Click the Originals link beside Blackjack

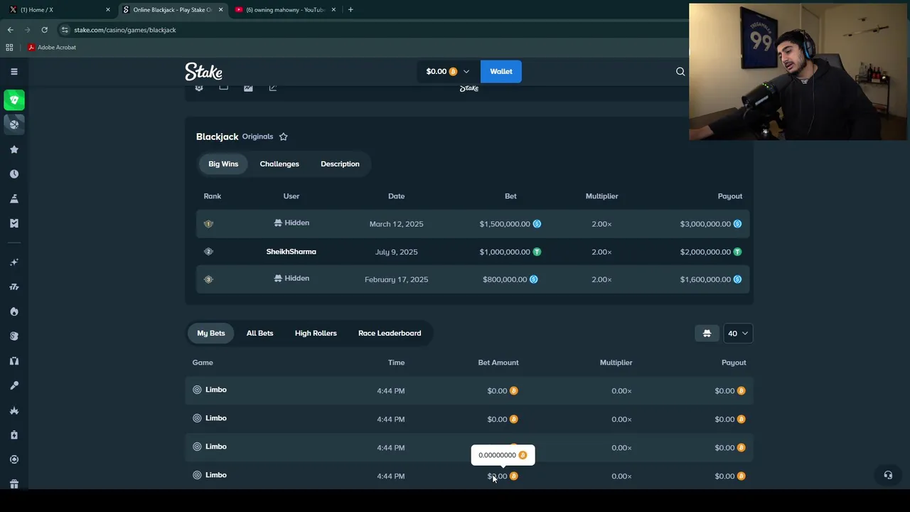(x=257, y=137)
